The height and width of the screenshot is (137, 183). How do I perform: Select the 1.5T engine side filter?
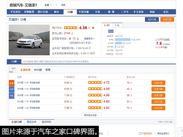point(12,89)
